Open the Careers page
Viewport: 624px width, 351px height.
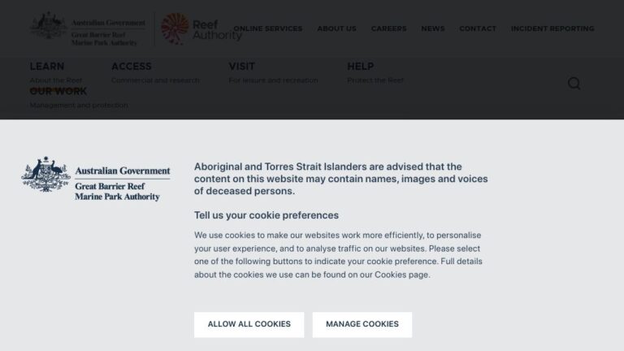coord(389,28)
